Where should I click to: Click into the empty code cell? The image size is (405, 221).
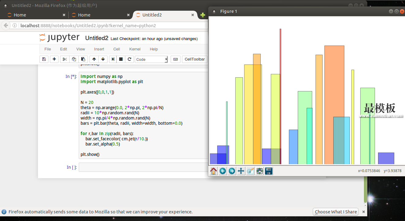point(143,167)
